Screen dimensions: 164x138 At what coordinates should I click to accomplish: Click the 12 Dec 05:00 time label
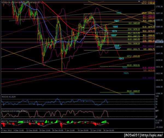click(32, 130)
